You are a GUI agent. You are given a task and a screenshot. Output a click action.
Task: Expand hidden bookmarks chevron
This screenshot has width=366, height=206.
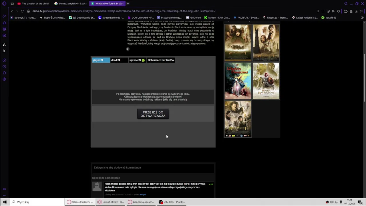pyautogui.click(x=362, y=17)
